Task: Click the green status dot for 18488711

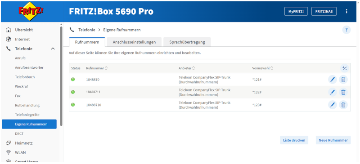Action: click(73, 92)
